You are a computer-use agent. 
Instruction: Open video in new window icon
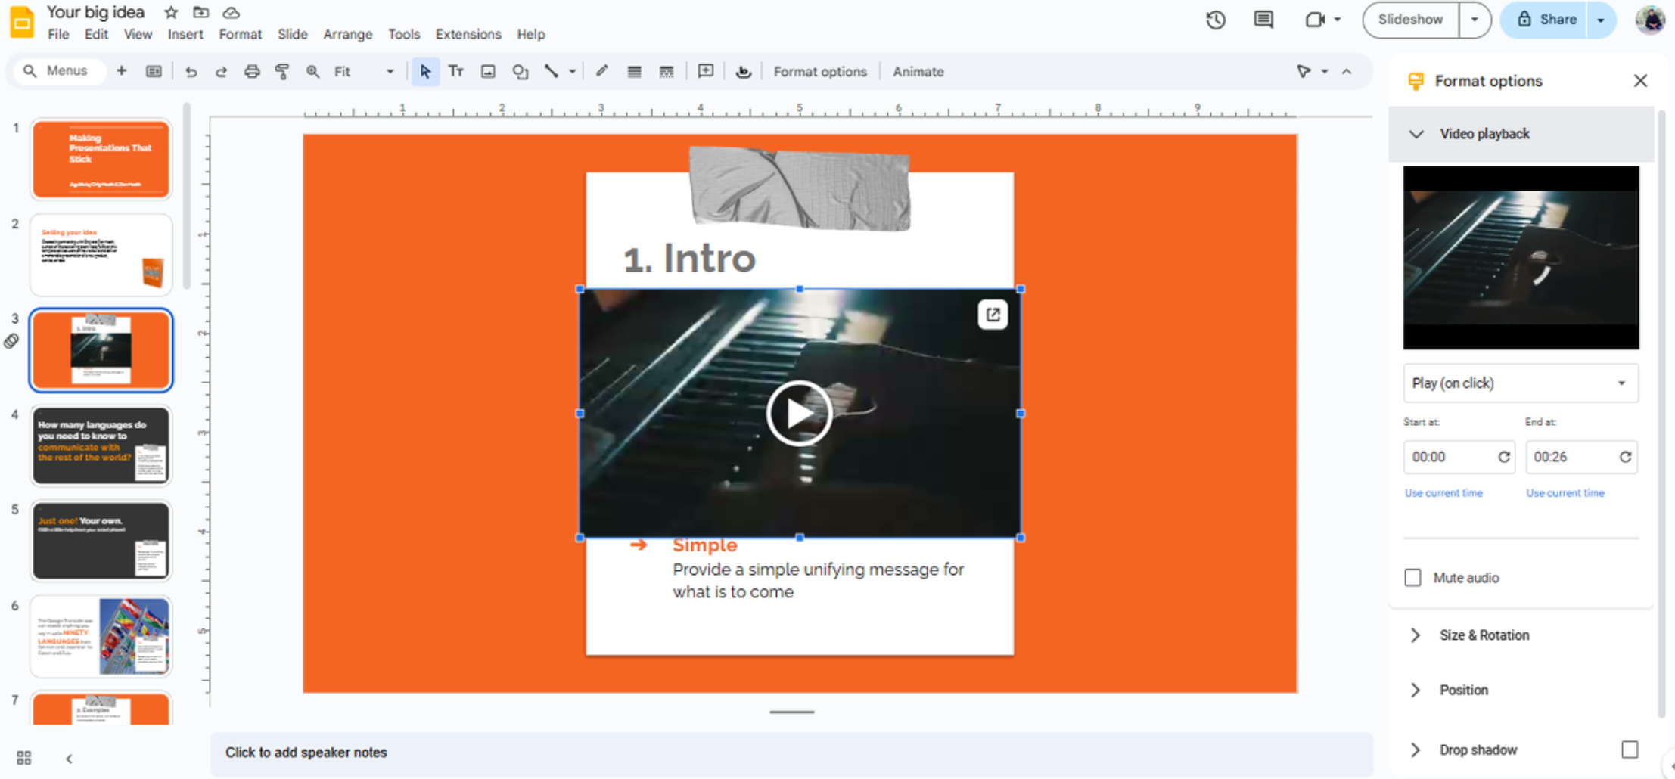pyautogui.click(x=993, y=315)
